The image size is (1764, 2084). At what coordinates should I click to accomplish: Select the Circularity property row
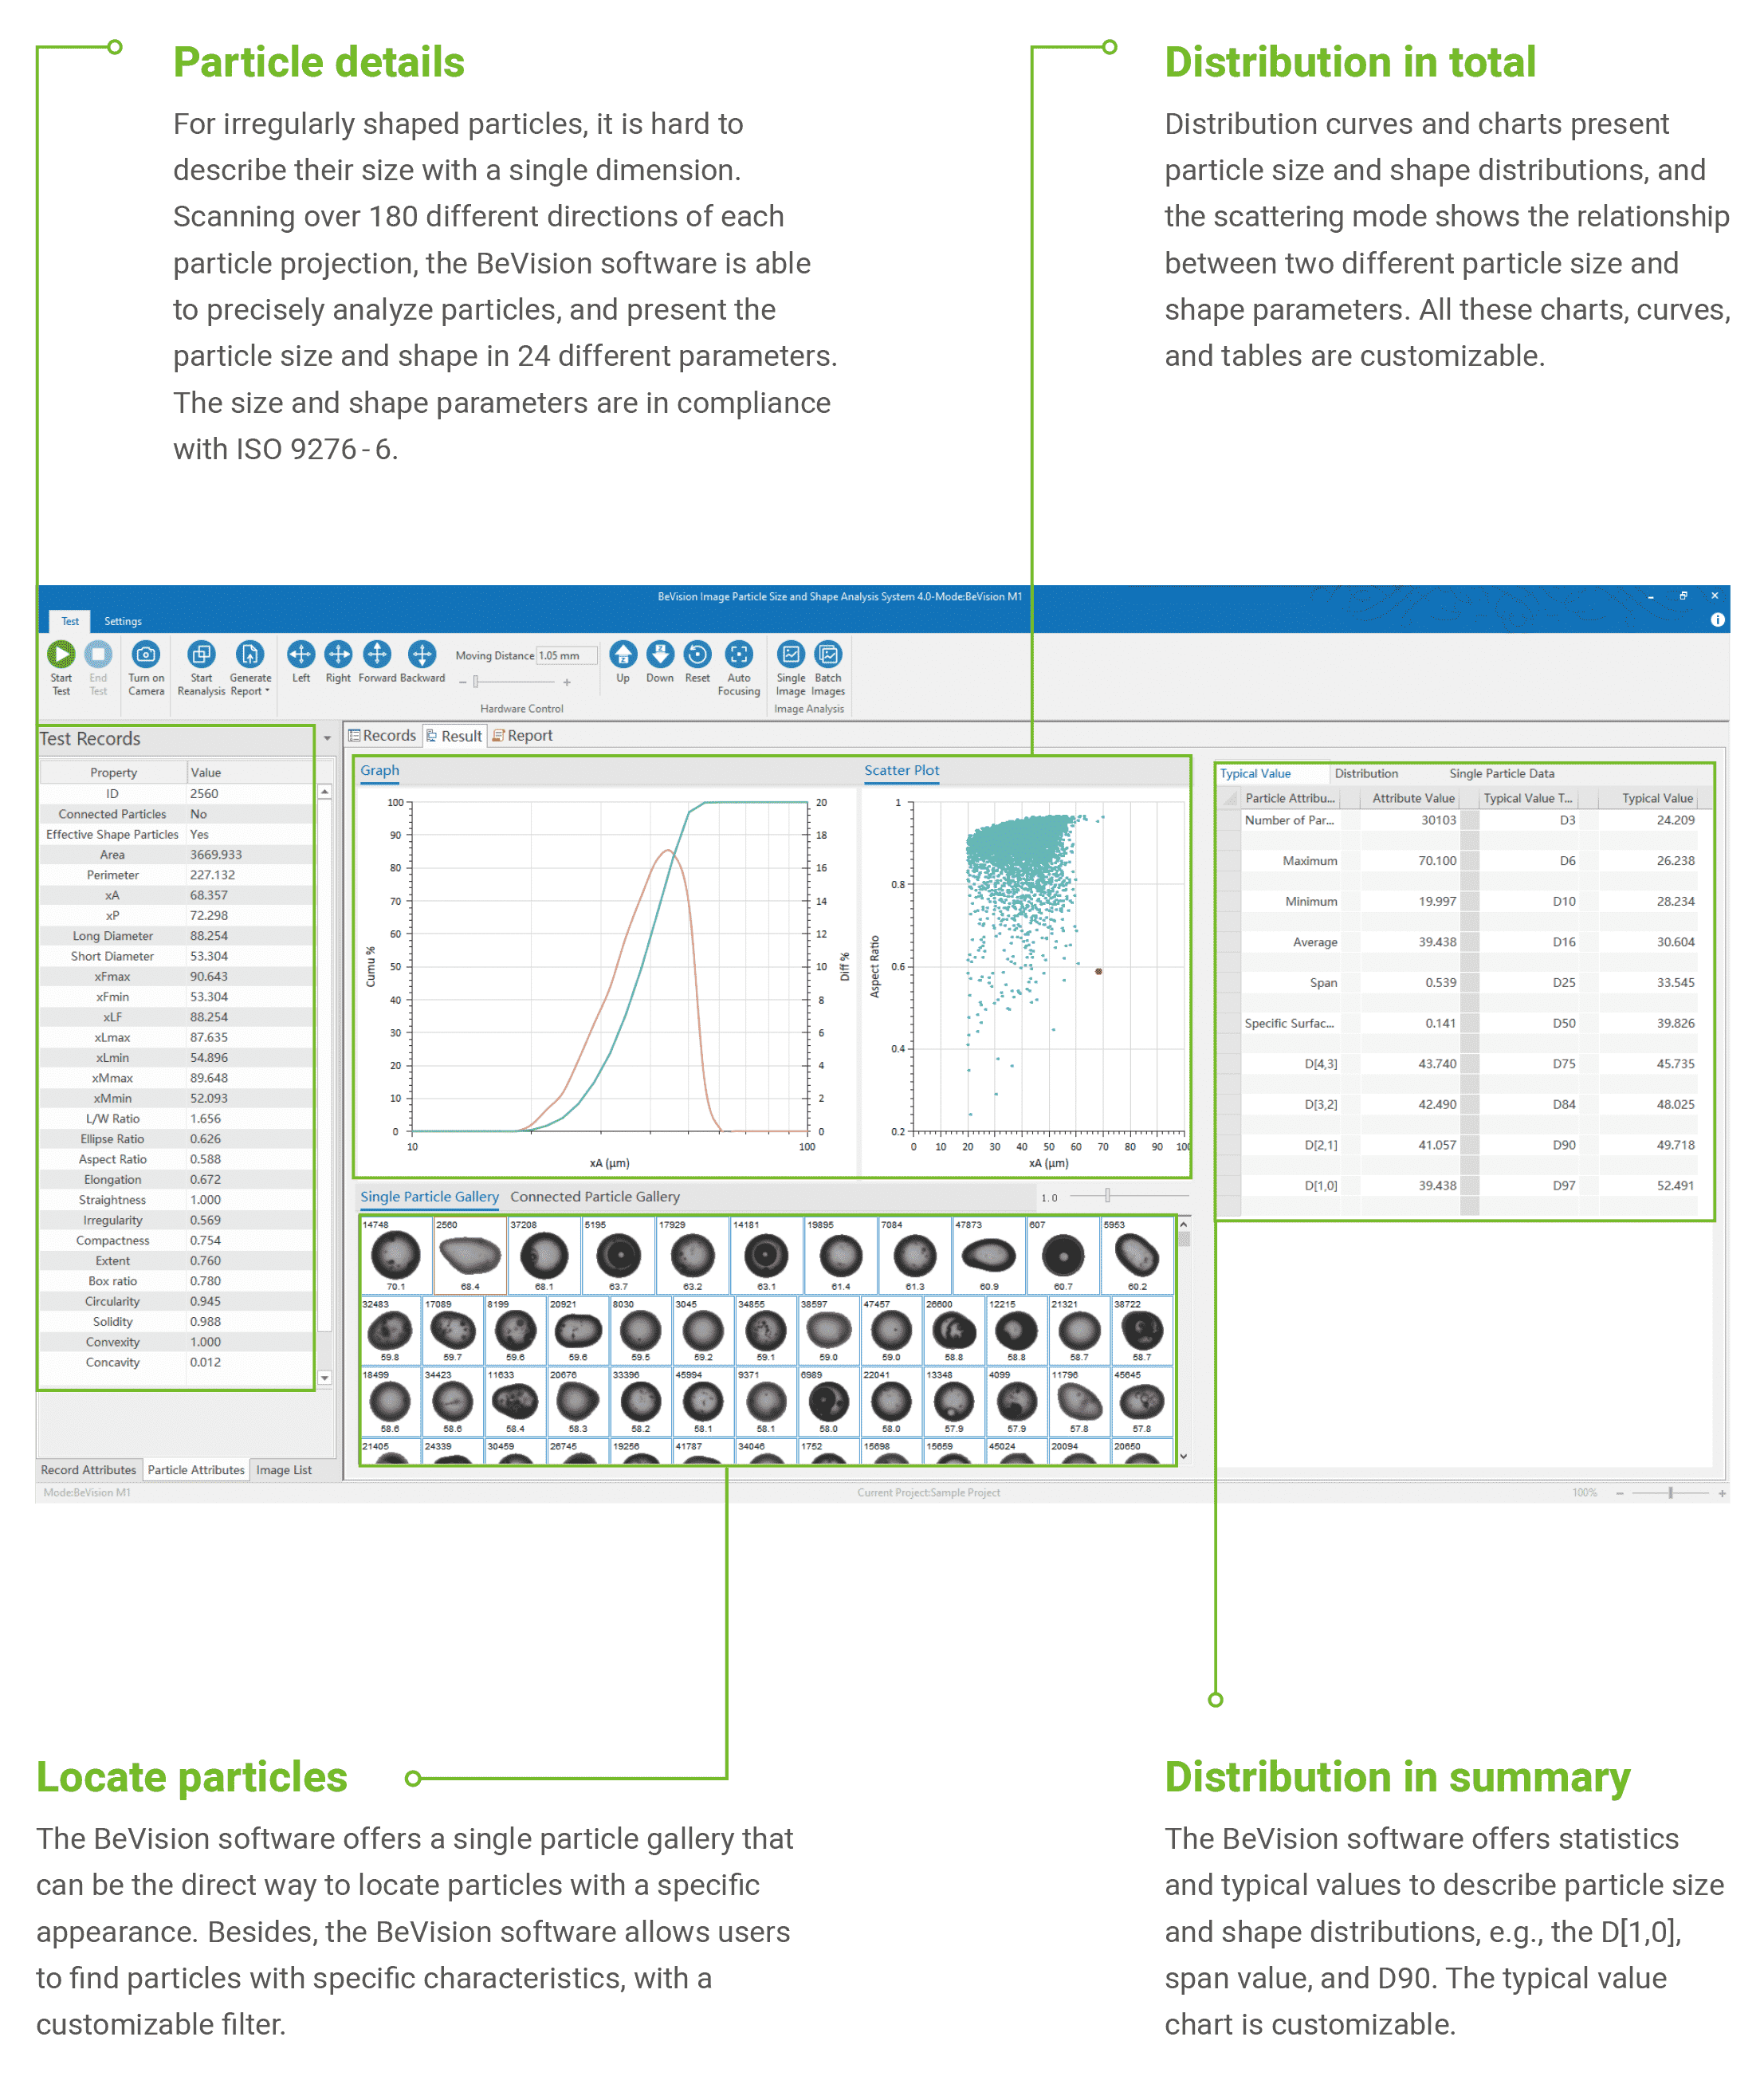pos(176,1302)
